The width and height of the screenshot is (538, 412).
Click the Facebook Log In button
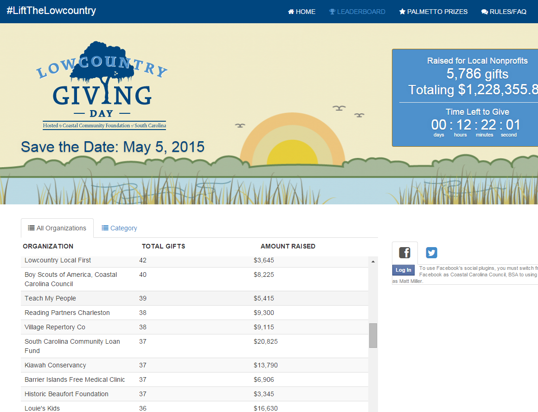[x=403, y=270]
